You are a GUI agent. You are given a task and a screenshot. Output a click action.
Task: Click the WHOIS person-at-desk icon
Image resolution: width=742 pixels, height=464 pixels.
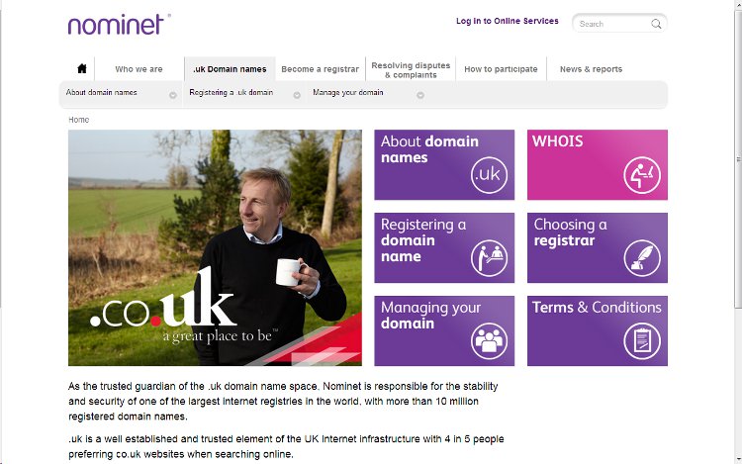[x=642, y=174]
